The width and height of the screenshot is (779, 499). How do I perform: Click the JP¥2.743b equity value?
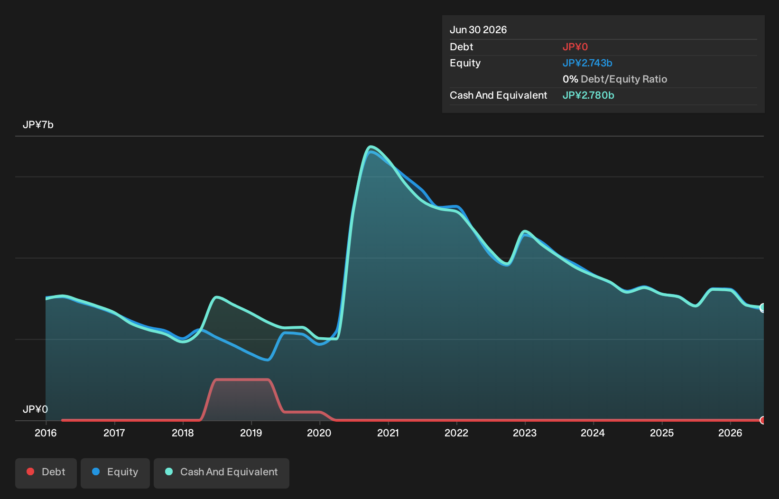(587, 63)
